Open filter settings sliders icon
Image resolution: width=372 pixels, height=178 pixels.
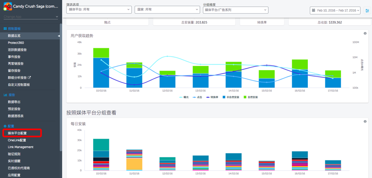[x=367, y=10]
